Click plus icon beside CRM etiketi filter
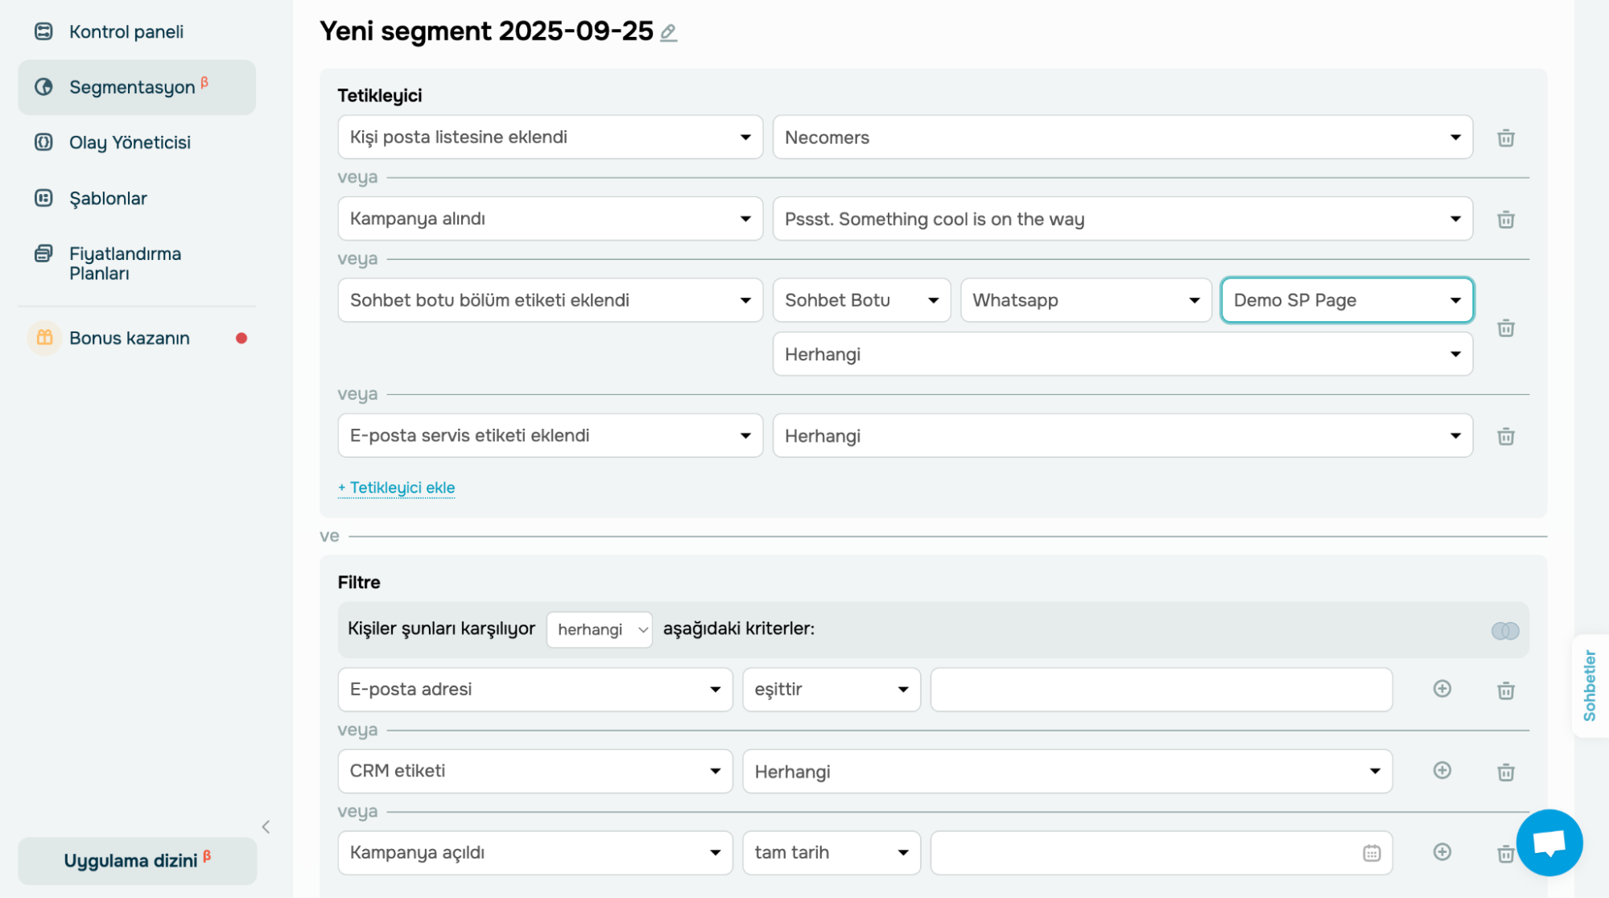Screen dimensions: 1609x898 tap(1442, 771)
